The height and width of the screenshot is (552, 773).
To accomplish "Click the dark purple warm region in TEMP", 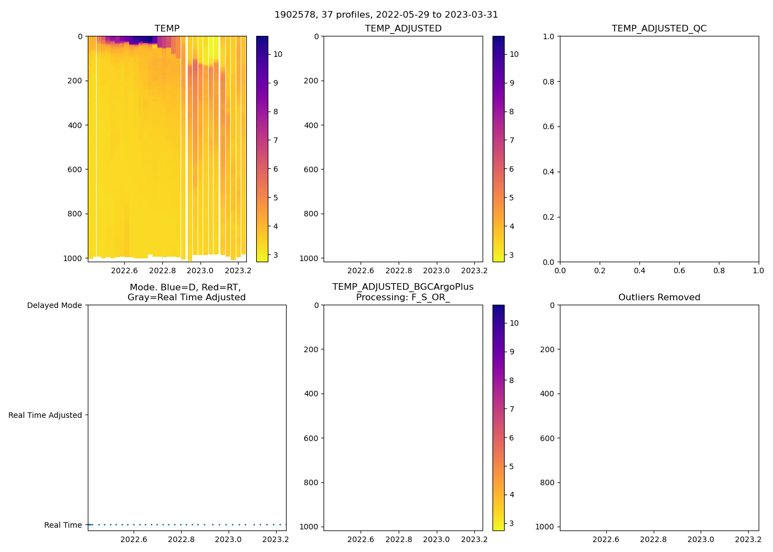I will [142, 39].
